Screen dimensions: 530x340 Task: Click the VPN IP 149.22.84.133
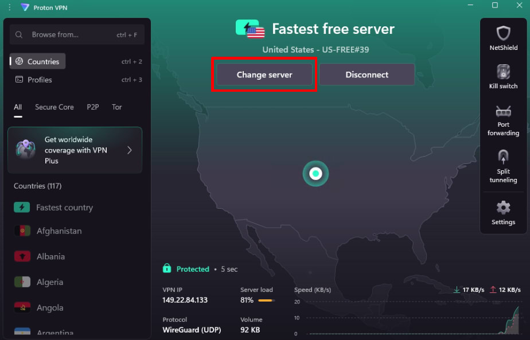coord(185,300)
